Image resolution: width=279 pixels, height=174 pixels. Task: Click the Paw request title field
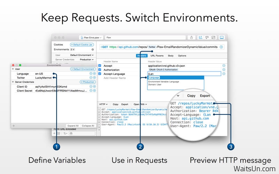click(x=145, y=38)
